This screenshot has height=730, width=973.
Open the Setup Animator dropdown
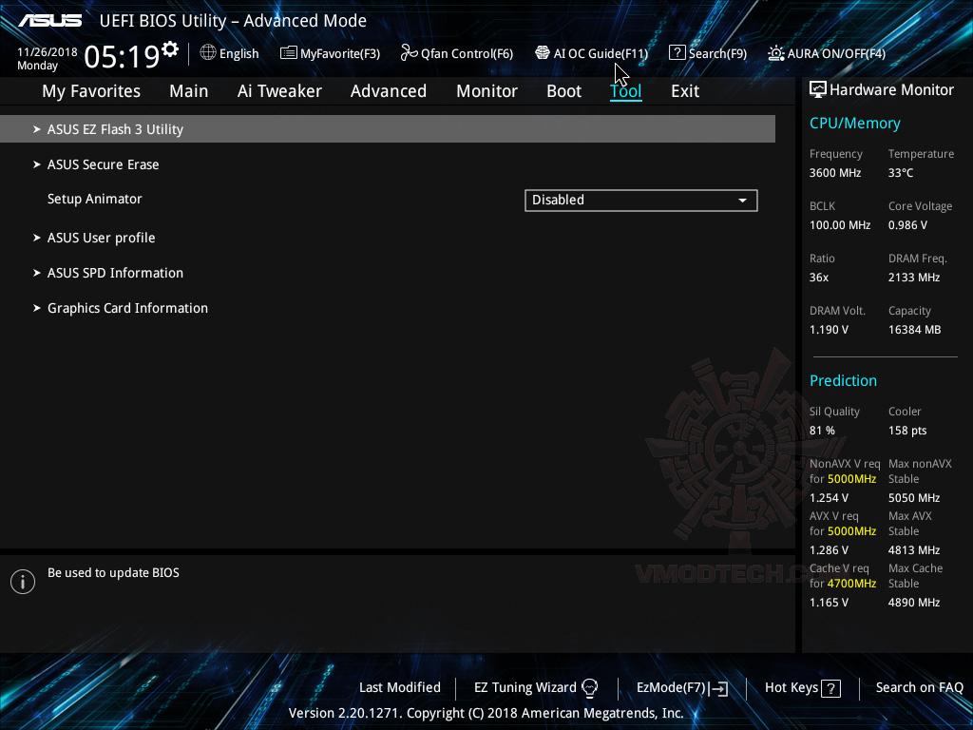[x=641, y=200]
